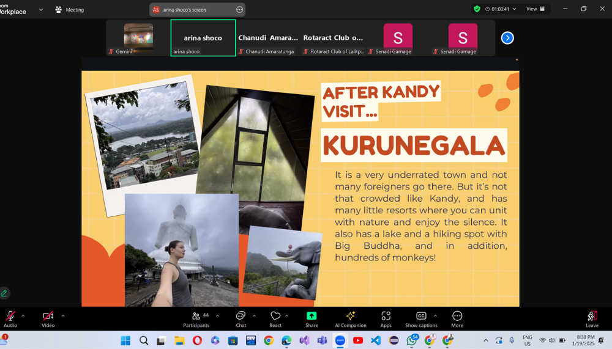Toggle Show captions
The image size is (612, 349).
[x=421, y=318]
